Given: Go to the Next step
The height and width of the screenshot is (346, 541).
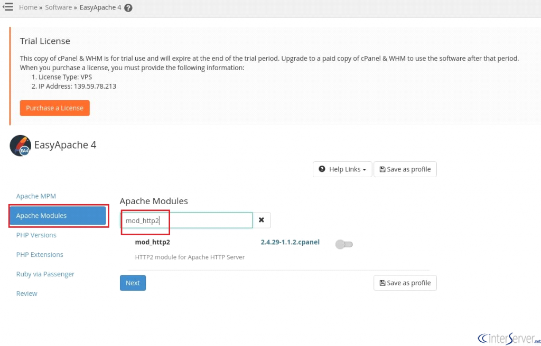Looking at the screenshot, I should click(133, 283).
